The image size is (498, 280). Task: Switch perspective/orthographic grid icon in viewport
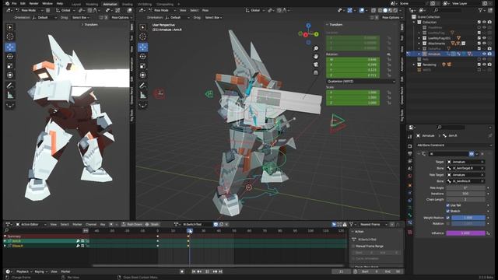pyautogui.click(x=316, y=72)
